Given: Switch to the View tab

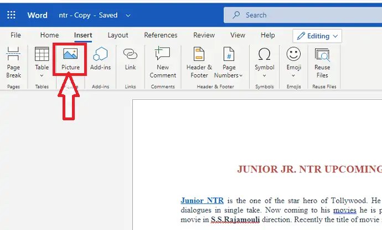Looking at the screenshot, I should coord(238,35).
